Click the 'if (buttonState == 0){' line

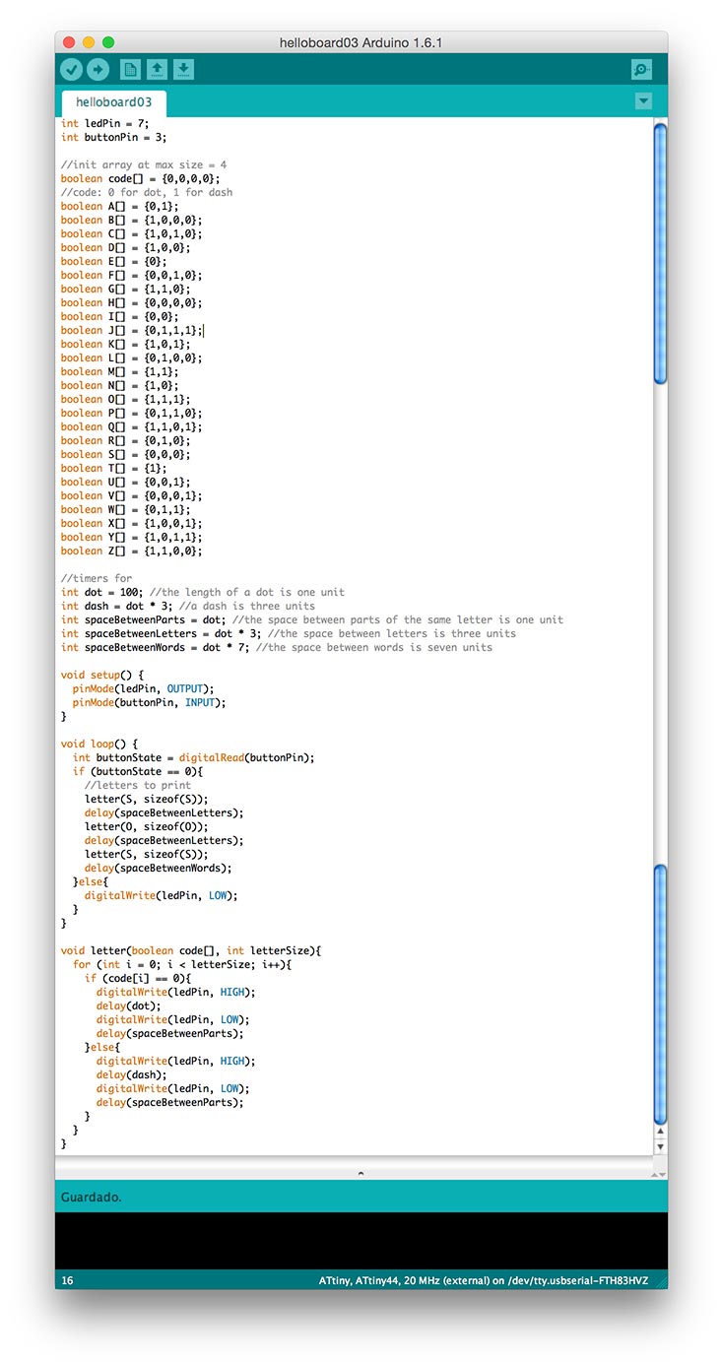(137, 771)
